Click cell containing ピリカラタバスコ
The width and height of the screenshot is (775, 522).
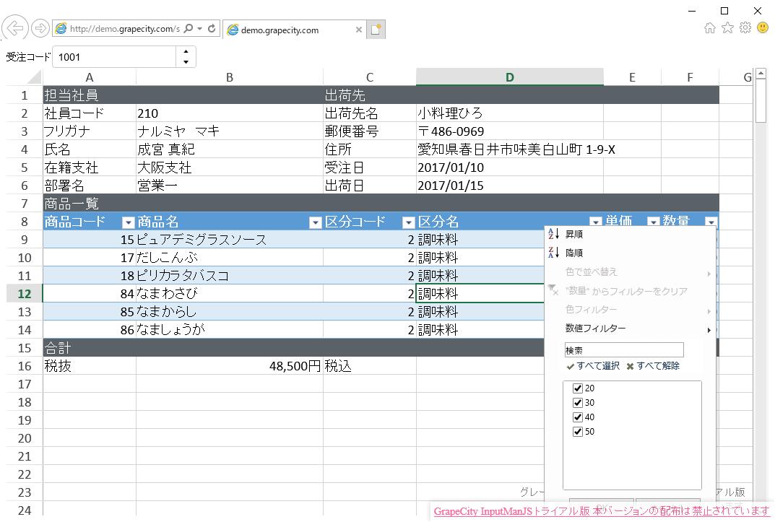pyautogui.click(x=230, y=276)
